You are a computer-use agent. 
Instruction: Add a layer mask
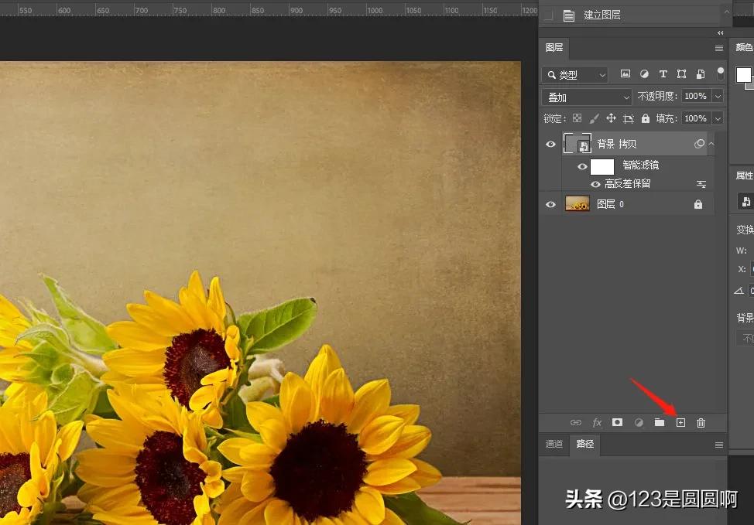617,423
